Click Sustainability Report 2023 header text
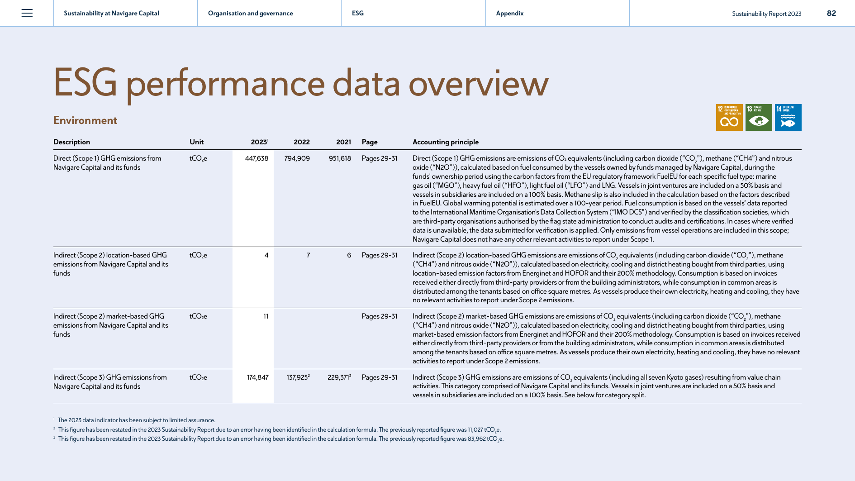The height and width of the screenshot is (481, 855). pyautogui.click(x=766, y=14)
